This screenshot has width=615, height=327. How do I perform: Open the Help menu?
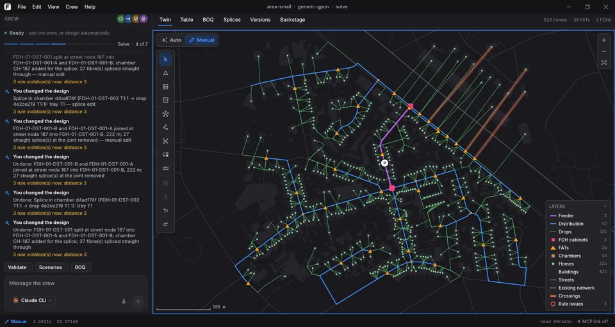(90, 6)
